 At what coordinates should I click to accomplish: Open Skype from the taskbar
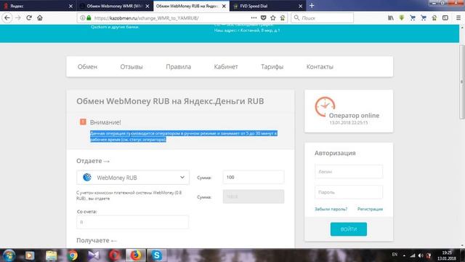(157, 255)
